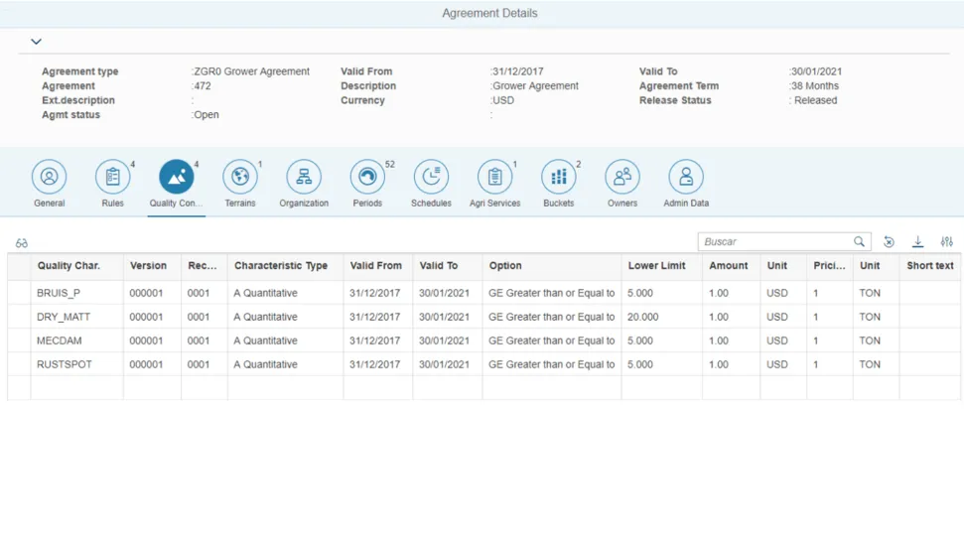Open the General section icon
Screen dimensions: 964x541
49,178
